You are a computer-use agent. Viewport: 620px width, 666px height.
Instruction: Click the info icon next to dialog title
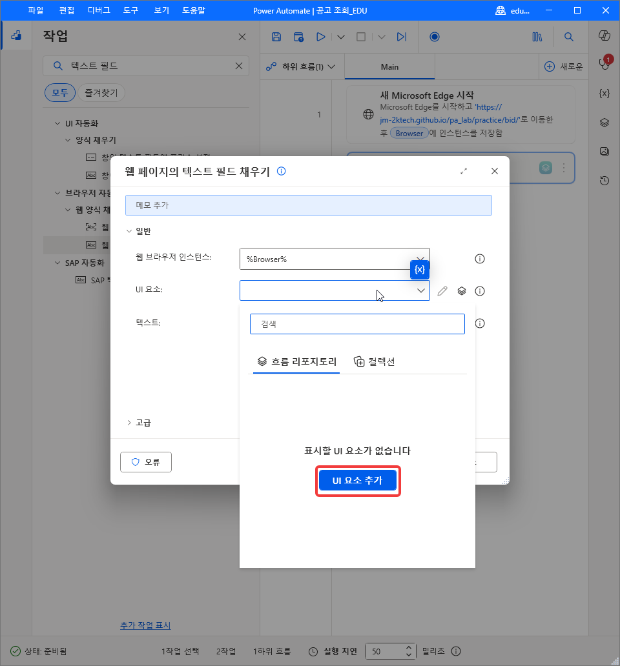(x=282, y=171)
